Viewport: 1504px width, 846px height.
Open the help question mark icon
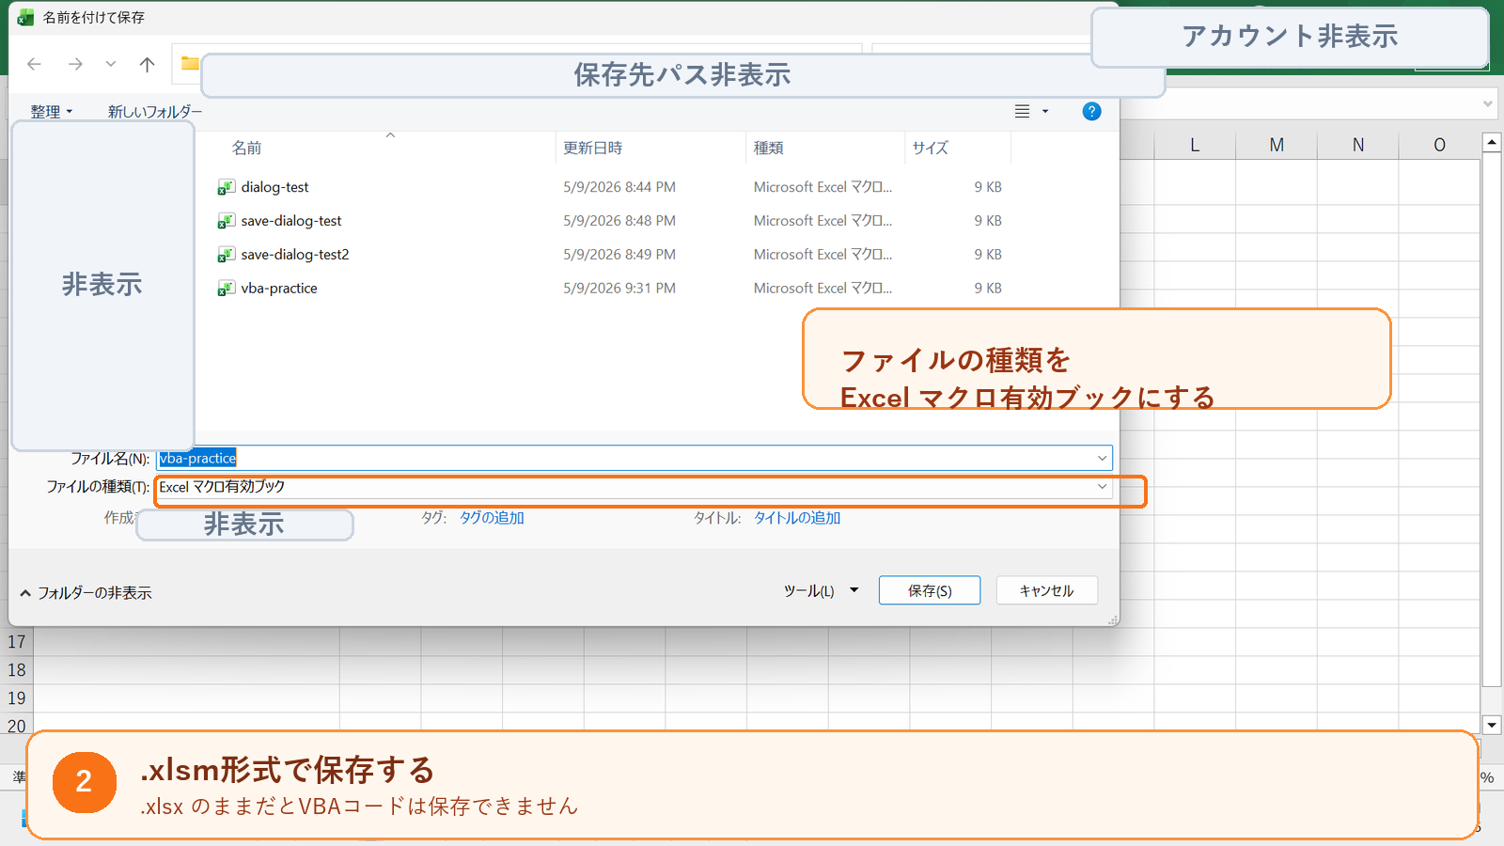[1091, 111]
